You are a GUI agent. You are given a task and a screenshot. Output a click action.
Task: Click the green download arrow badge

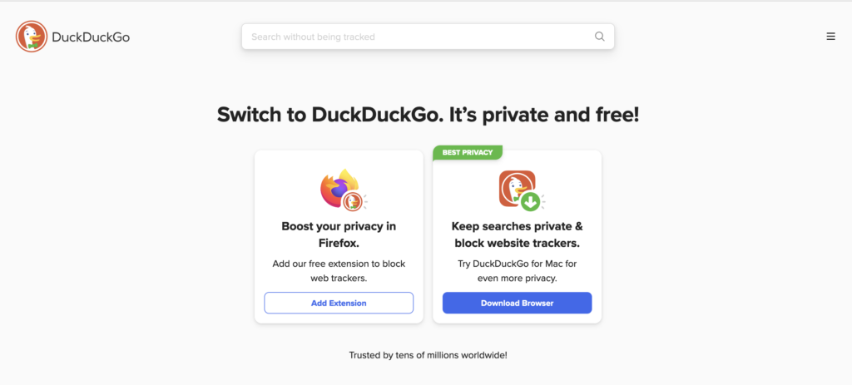click(530, 201)
